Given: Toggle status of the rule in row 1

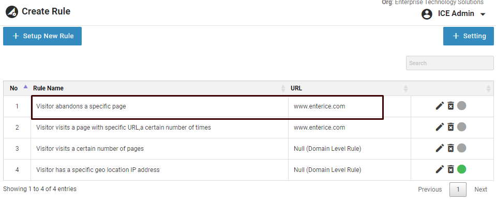Looking at the screenshot, I should point(462,106).
